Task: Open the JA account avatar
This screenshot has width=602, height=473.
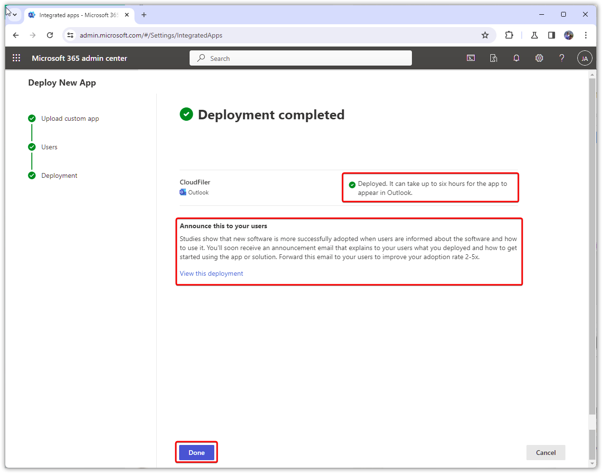Action: [584, 58]
